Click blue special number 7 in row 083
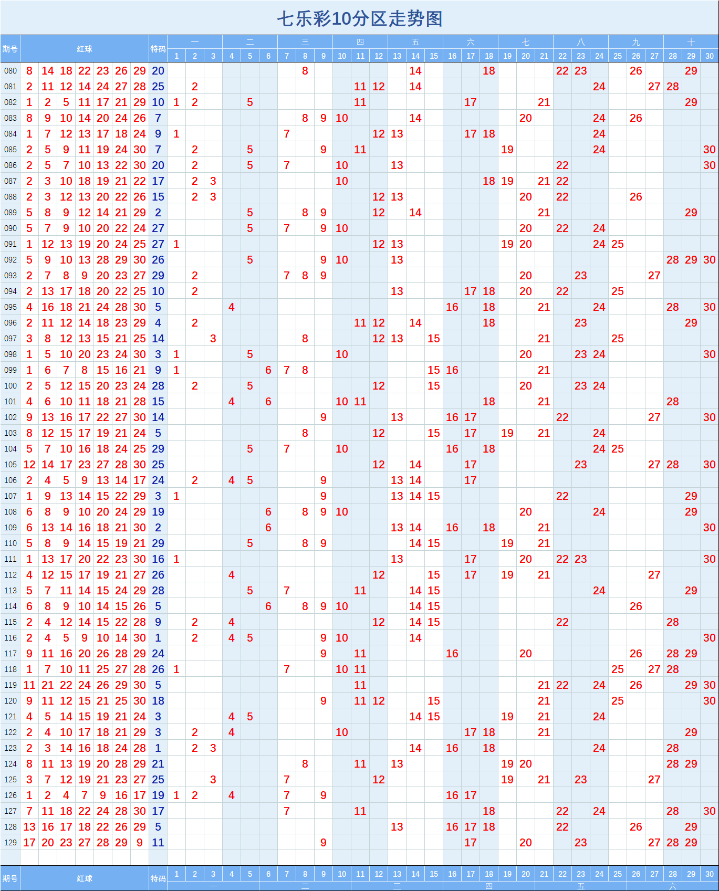 click(x=158, y=118)
